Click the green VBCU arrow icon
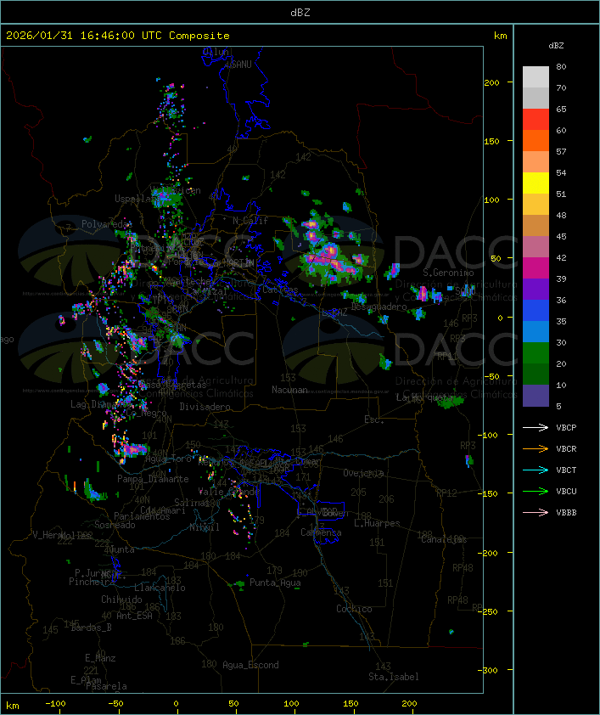 pyautogui.click(x=536, y=491)
